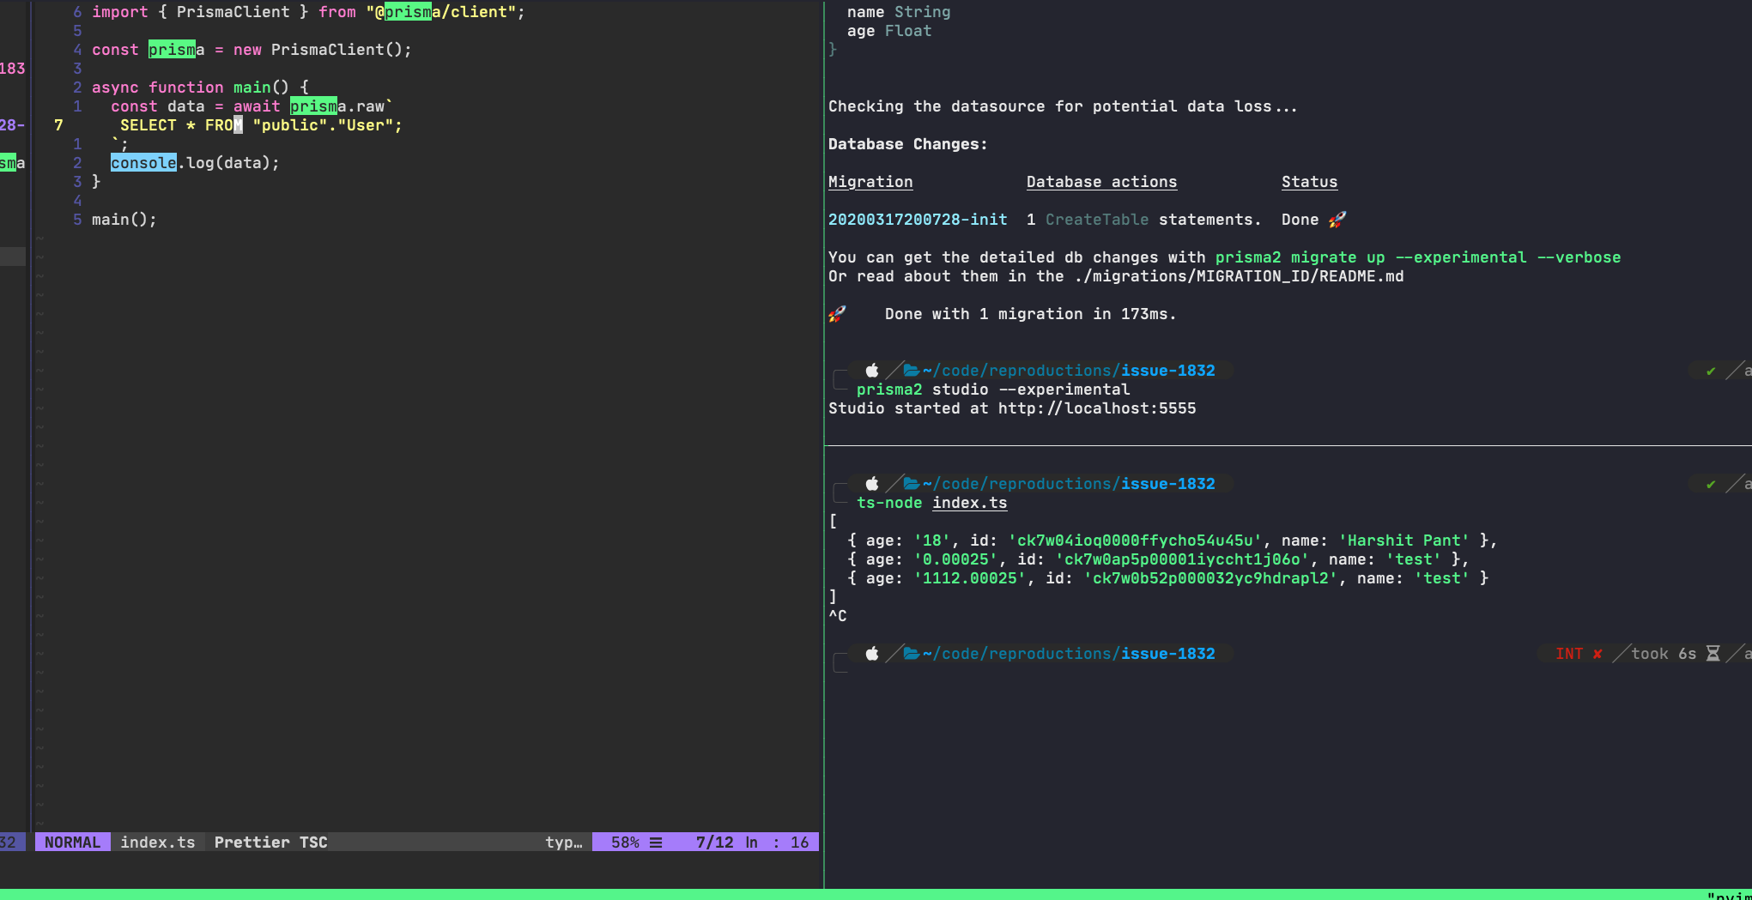
Task: Switch to the index.ts label in the statusline
Action: click(158, 842)
